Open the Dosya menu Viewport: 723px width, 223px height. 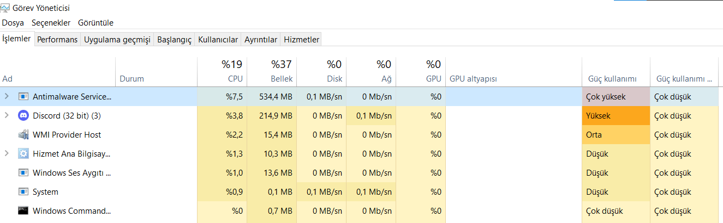coord(13,23)
